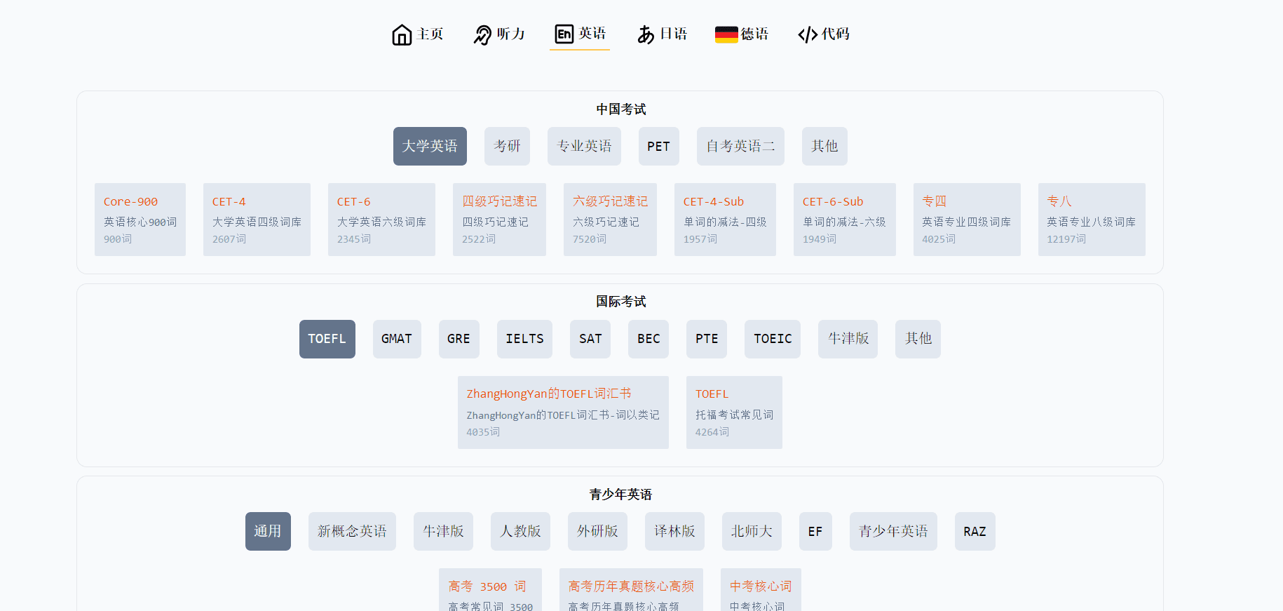Select the RAZ category
Viewport: 1283px width, 611px height.
tap(975, 531)
